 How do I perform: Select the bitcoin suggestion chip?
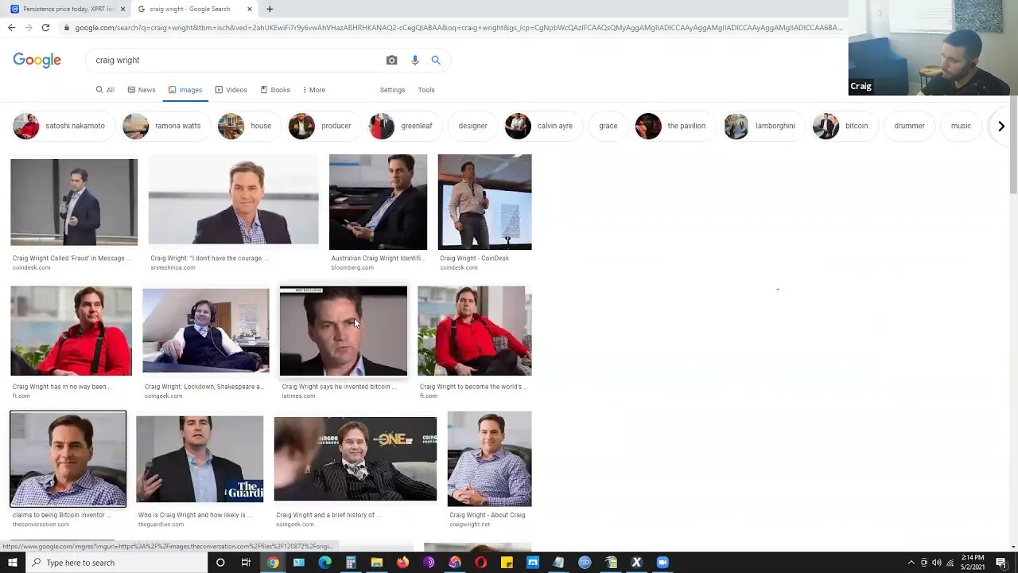pos(844,126)
